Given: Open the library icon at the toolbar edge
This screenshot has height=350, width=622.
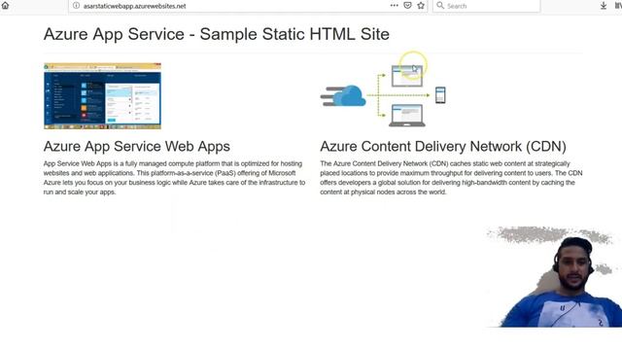Looking at the screenshot, I should tap(618, 6).
